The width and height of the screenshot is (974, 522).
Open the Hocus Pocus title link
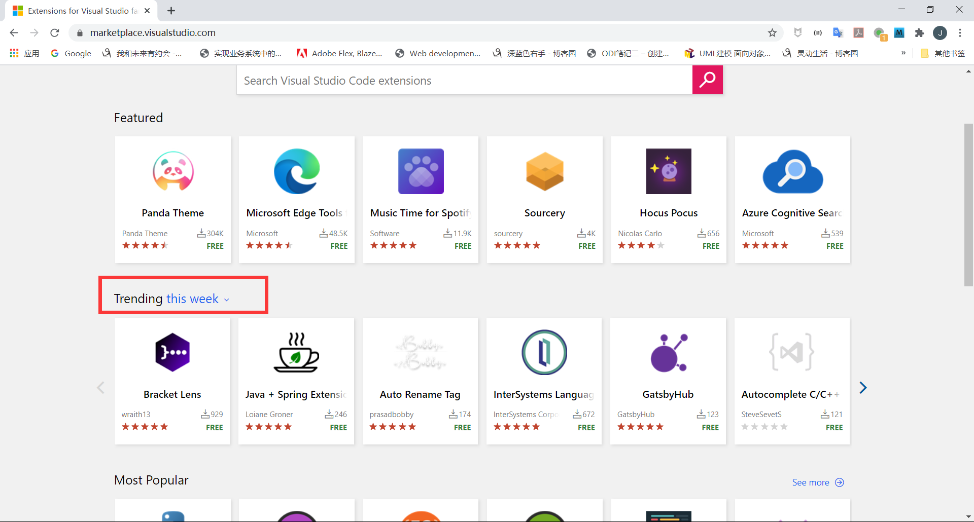(669, 213)
